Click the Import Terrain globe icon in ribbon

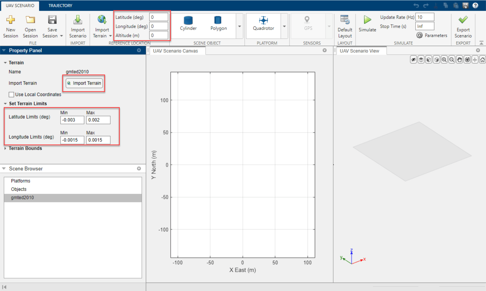click(x=102, y=20)
